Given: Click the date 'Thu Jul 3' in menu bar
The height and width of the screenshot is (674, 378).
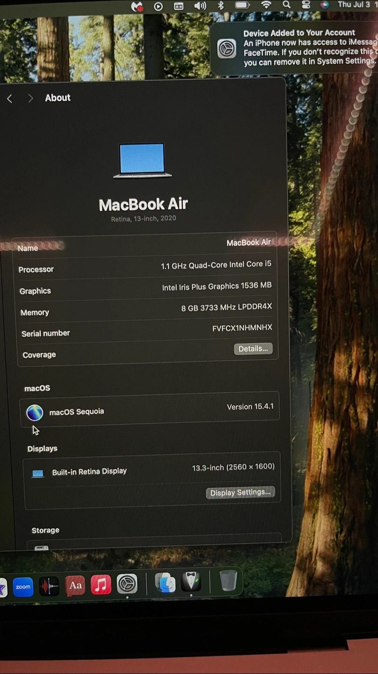Looking at the screenshot, I should pos(354,5).
